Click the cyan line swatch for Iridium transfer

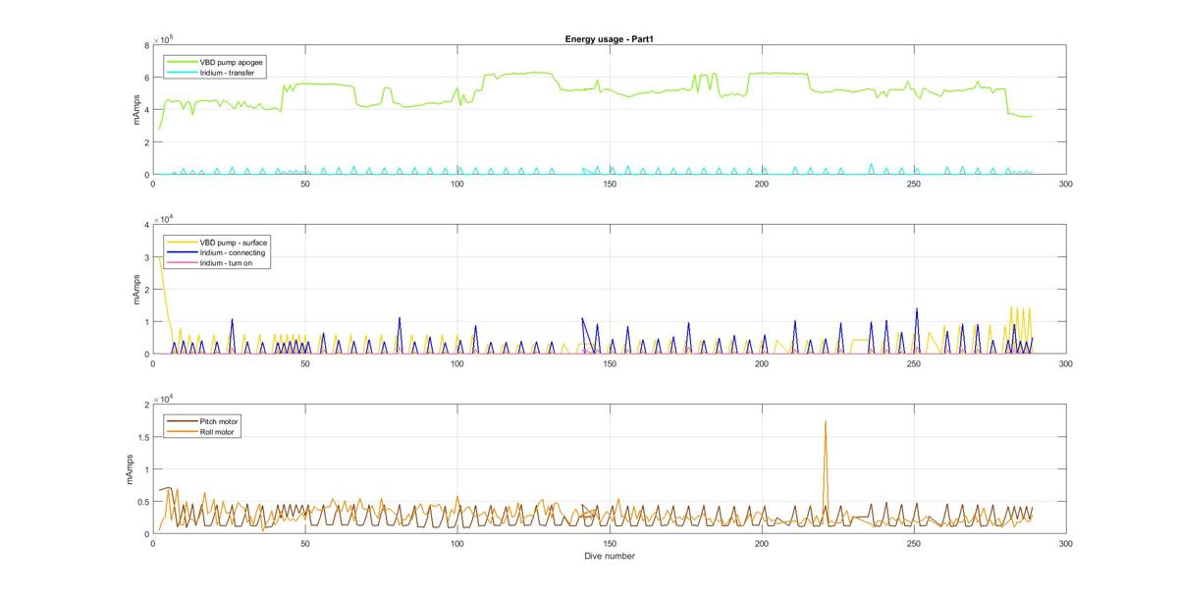pyautogui.click(x=183, y=73)
